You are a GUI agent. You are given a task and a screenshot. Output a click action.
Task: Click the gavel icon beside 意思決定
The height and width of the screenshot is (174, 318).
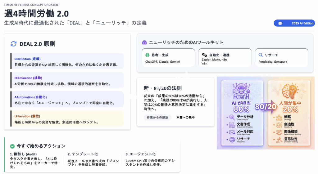pos(279,140)
